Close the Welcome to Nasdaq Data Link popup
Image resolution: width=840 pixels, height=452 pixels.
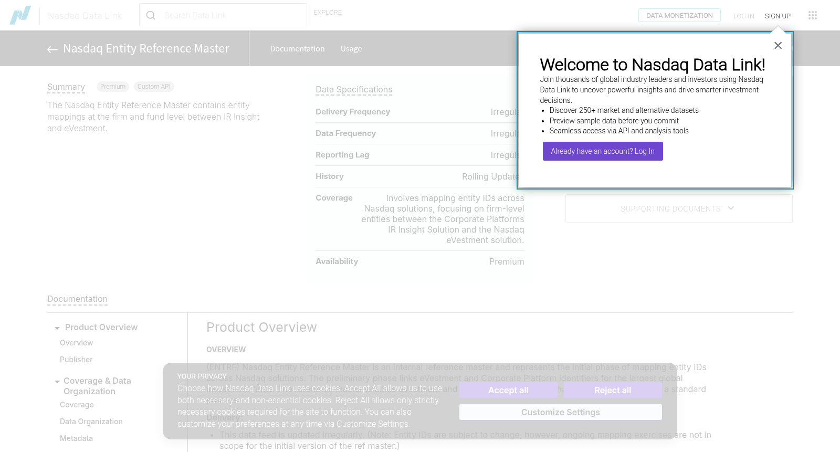coord(778,46)
